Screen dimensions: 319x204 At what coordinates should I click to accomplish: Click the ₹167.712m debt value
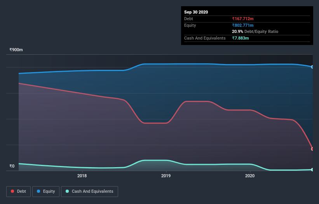(x=243, y=19)
